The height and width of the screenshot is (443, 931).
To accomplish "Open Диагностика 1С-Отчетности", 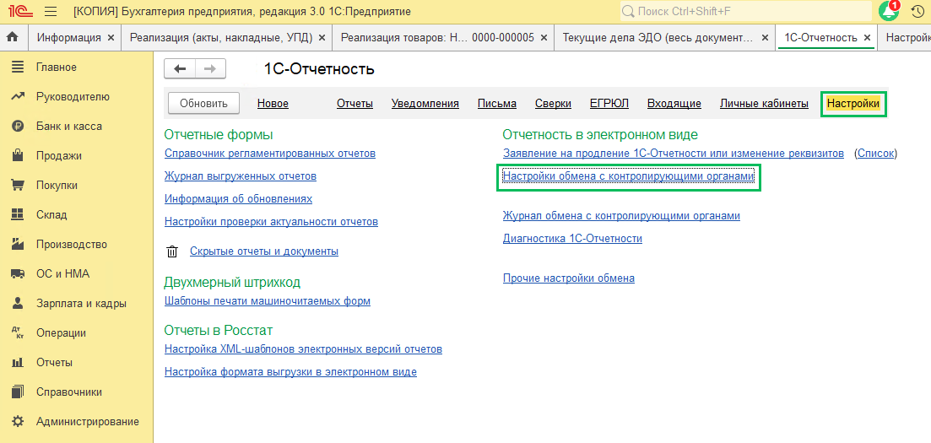I will (572, 239).
